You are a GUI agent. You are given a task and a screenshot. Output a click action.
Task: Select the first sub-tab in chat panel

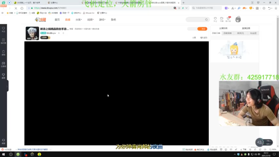(x=216, y=33)
